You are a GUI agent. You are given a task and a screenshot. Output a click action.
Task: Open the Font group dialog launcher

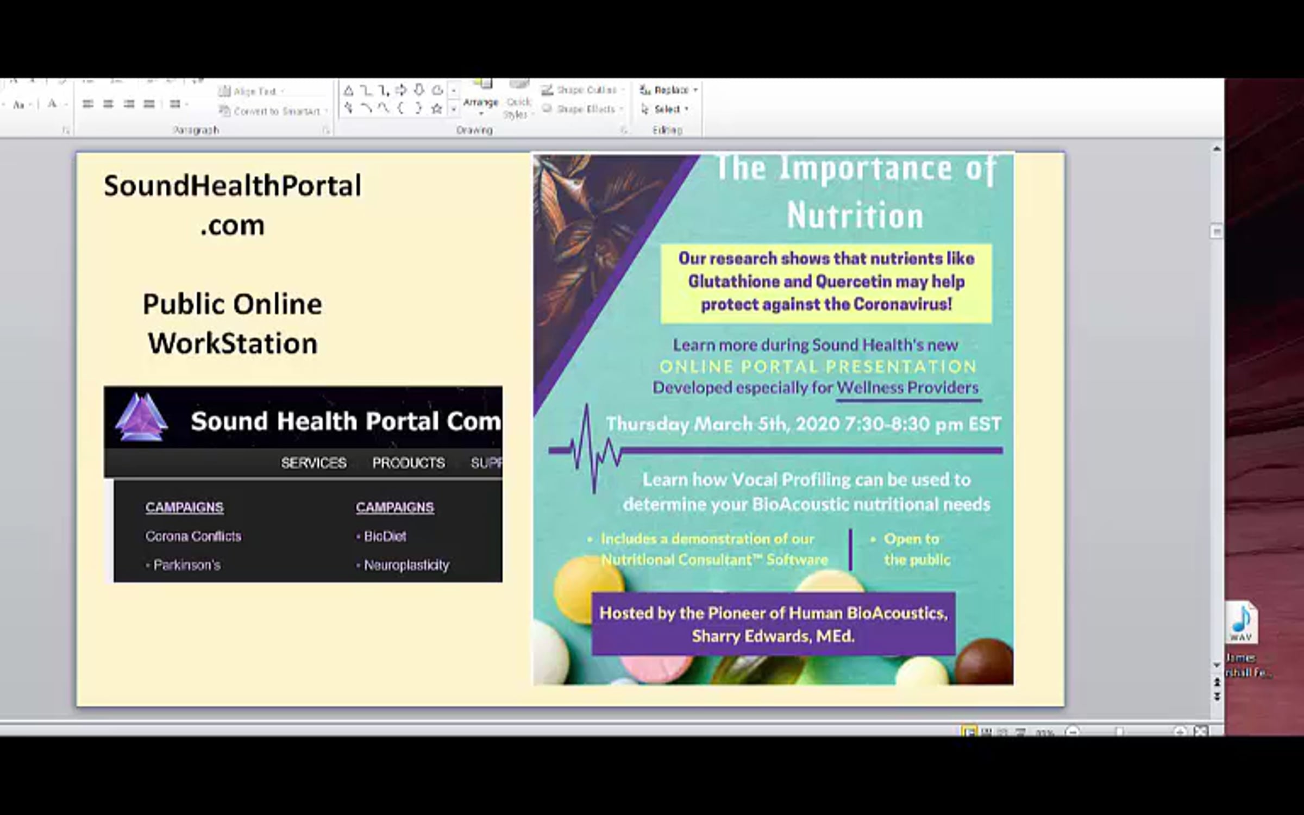tap(66, 130)
